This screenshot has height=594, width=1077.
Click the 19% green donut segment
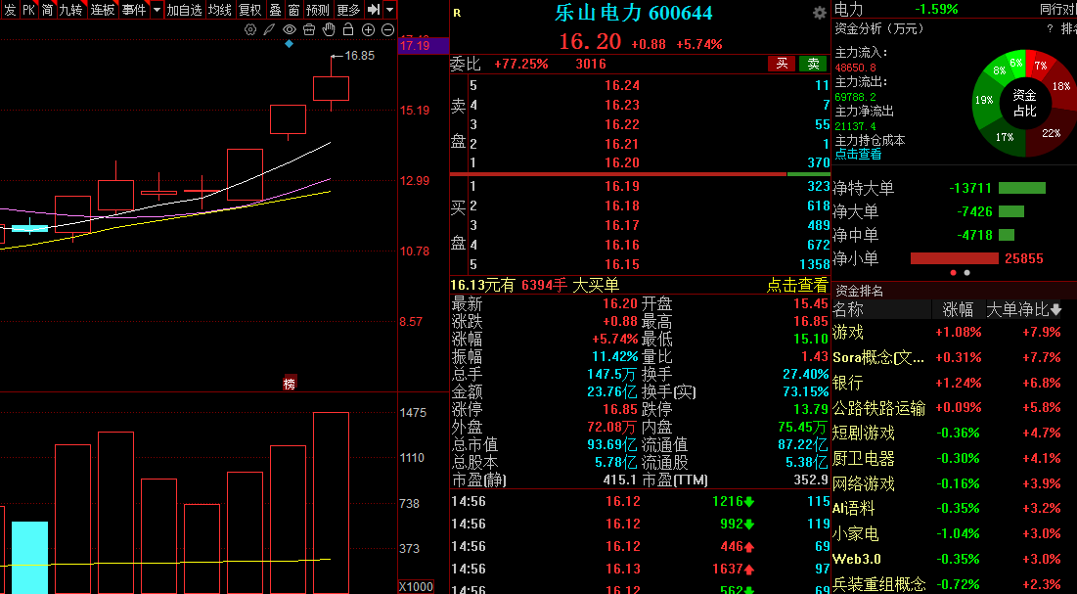[x=984, y=101]
